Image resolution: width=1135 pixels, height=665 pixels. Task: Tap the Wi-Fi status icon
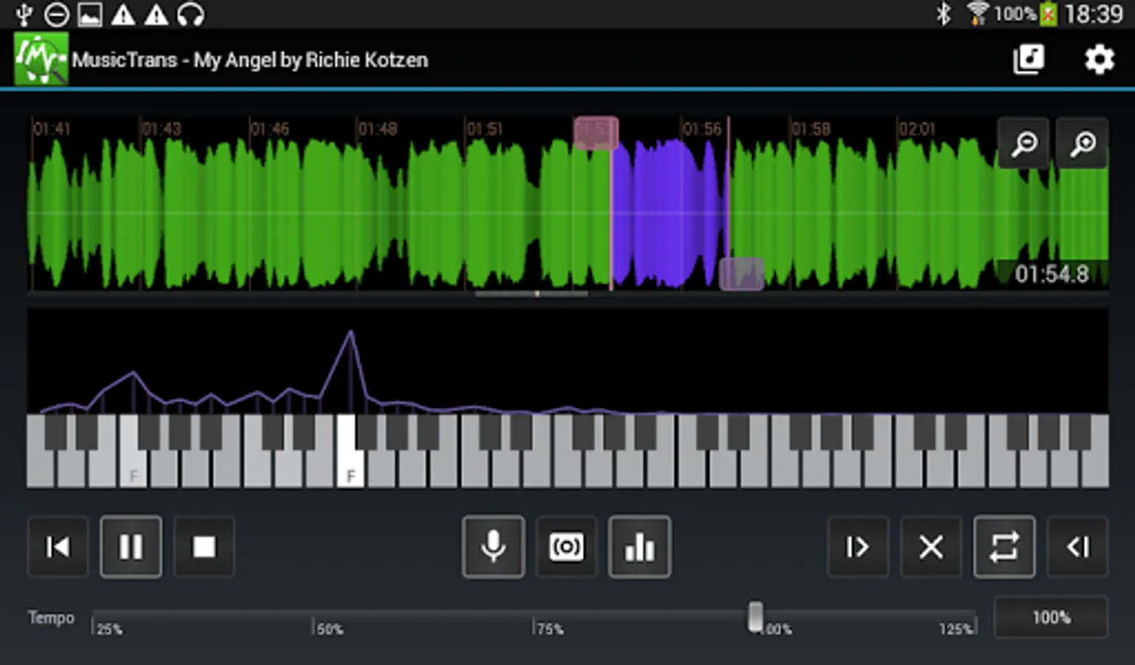click(978, 14)
